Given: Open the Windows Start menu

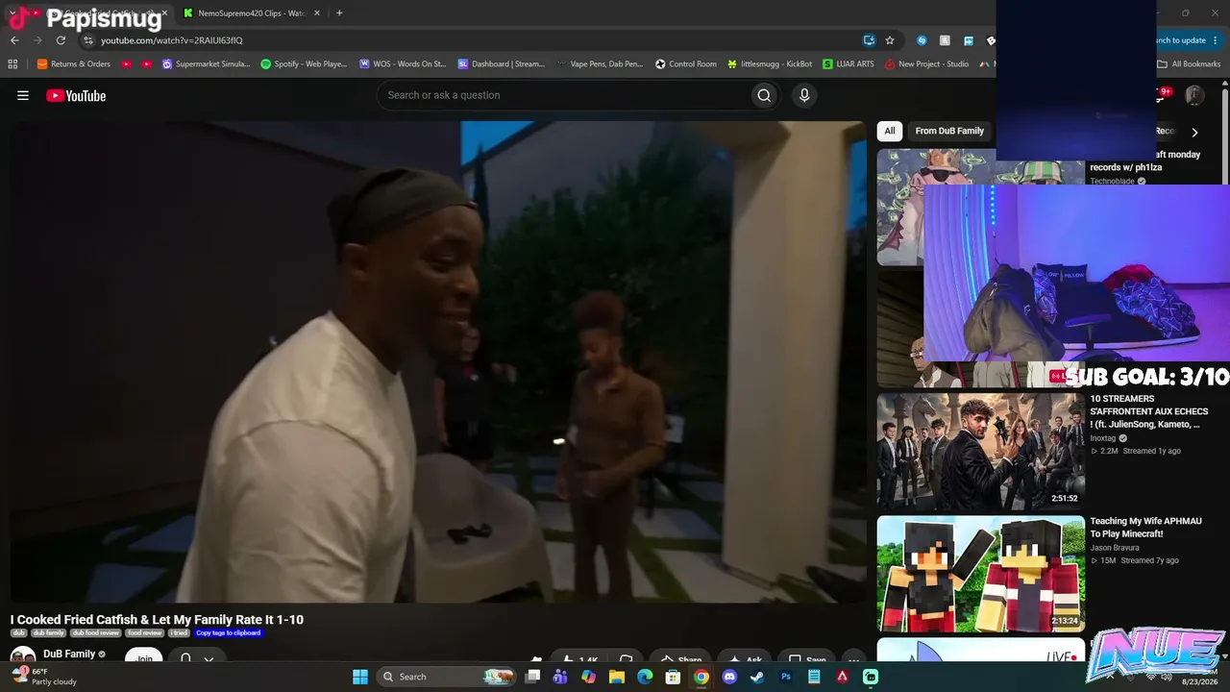Looking at the screenshot, I should point(360,677).
